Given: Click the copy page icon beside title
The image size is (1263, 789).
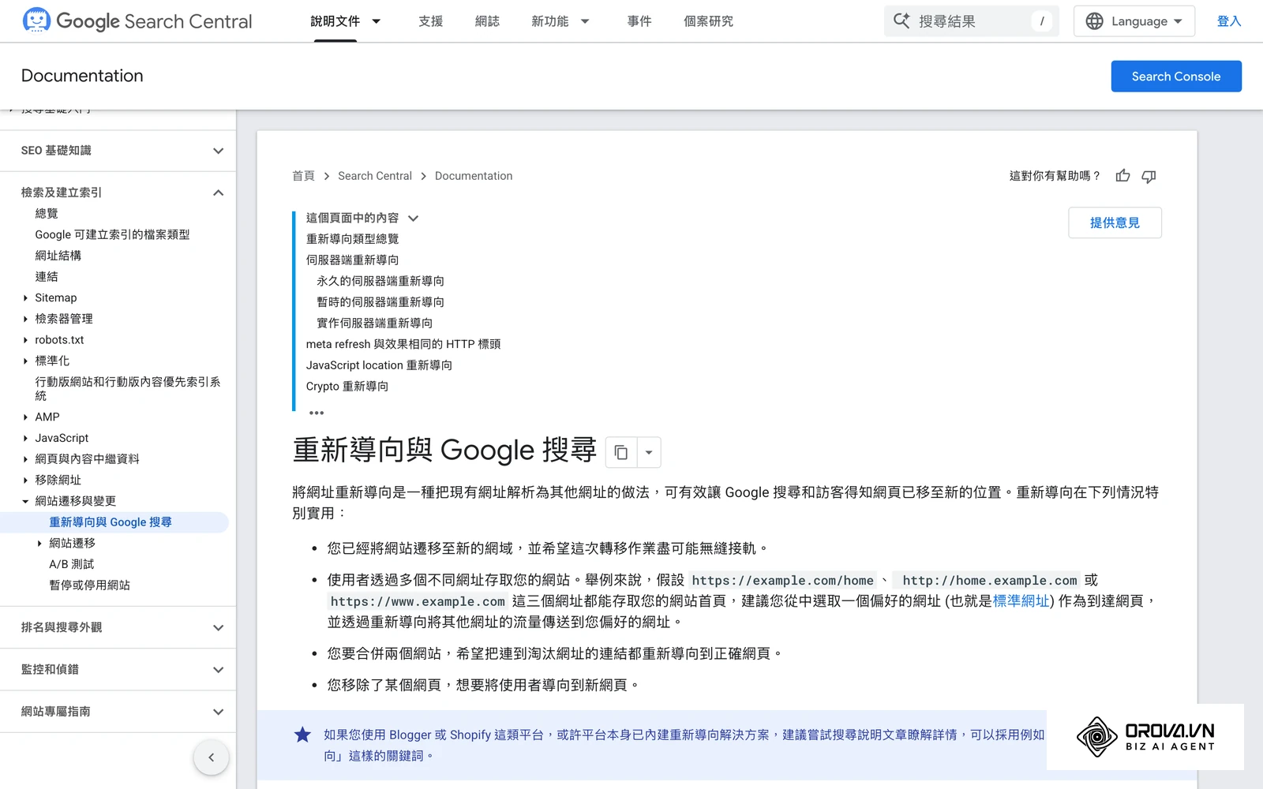Looking at the screenshot, I should point(621,452).
